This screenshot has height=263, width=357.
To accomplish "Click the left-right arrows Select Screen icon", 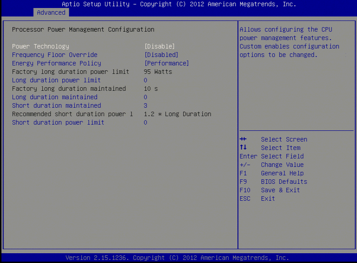I will click(x=243, y=139).
